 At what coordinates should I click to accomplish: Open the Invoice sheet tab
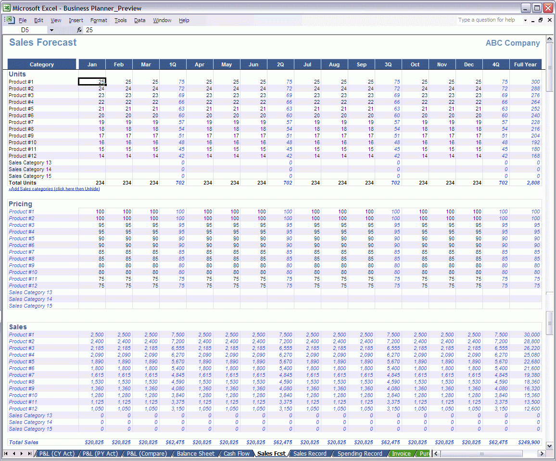pos(401,453)
